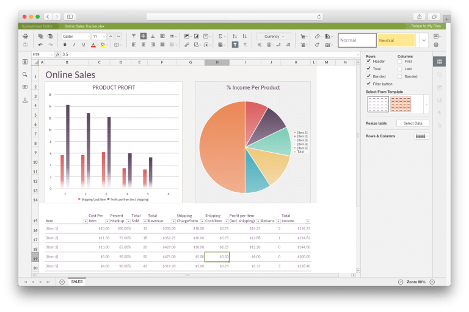Click Return to My Files link
The height and width of the screenshot is (312, 469).
coord(426,26)
